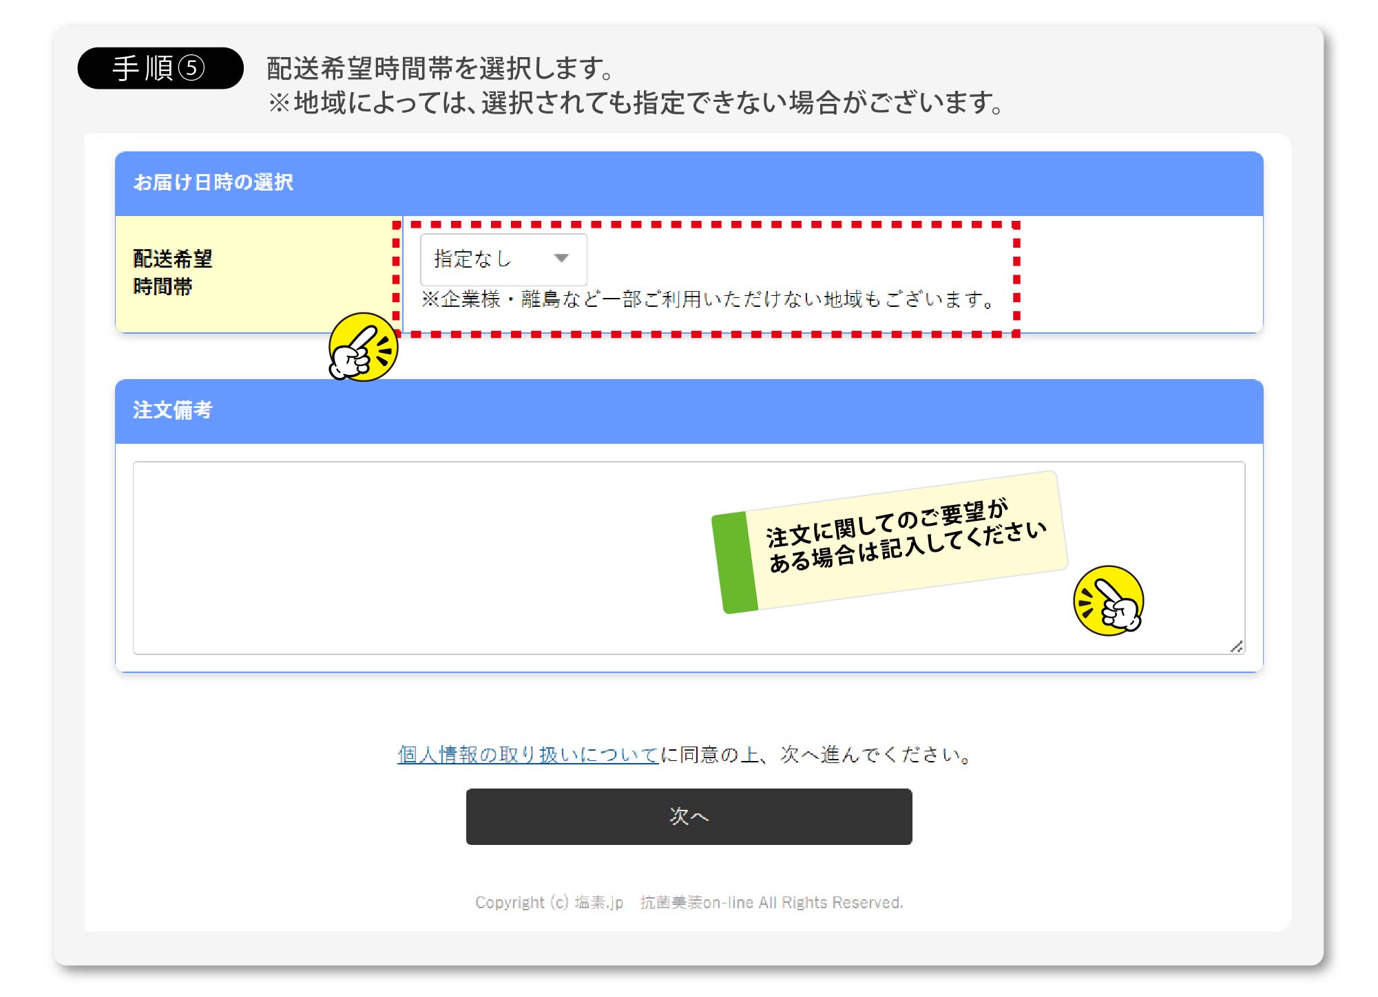The image size is (1378, 997).
Task: Click the pointing hand icon near the dropdown
Action: [363, 347]
